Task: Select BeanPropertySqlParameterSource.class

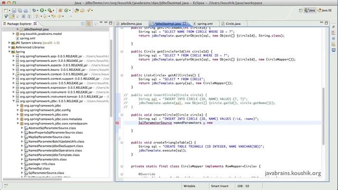Action: [x=55, y=132]
